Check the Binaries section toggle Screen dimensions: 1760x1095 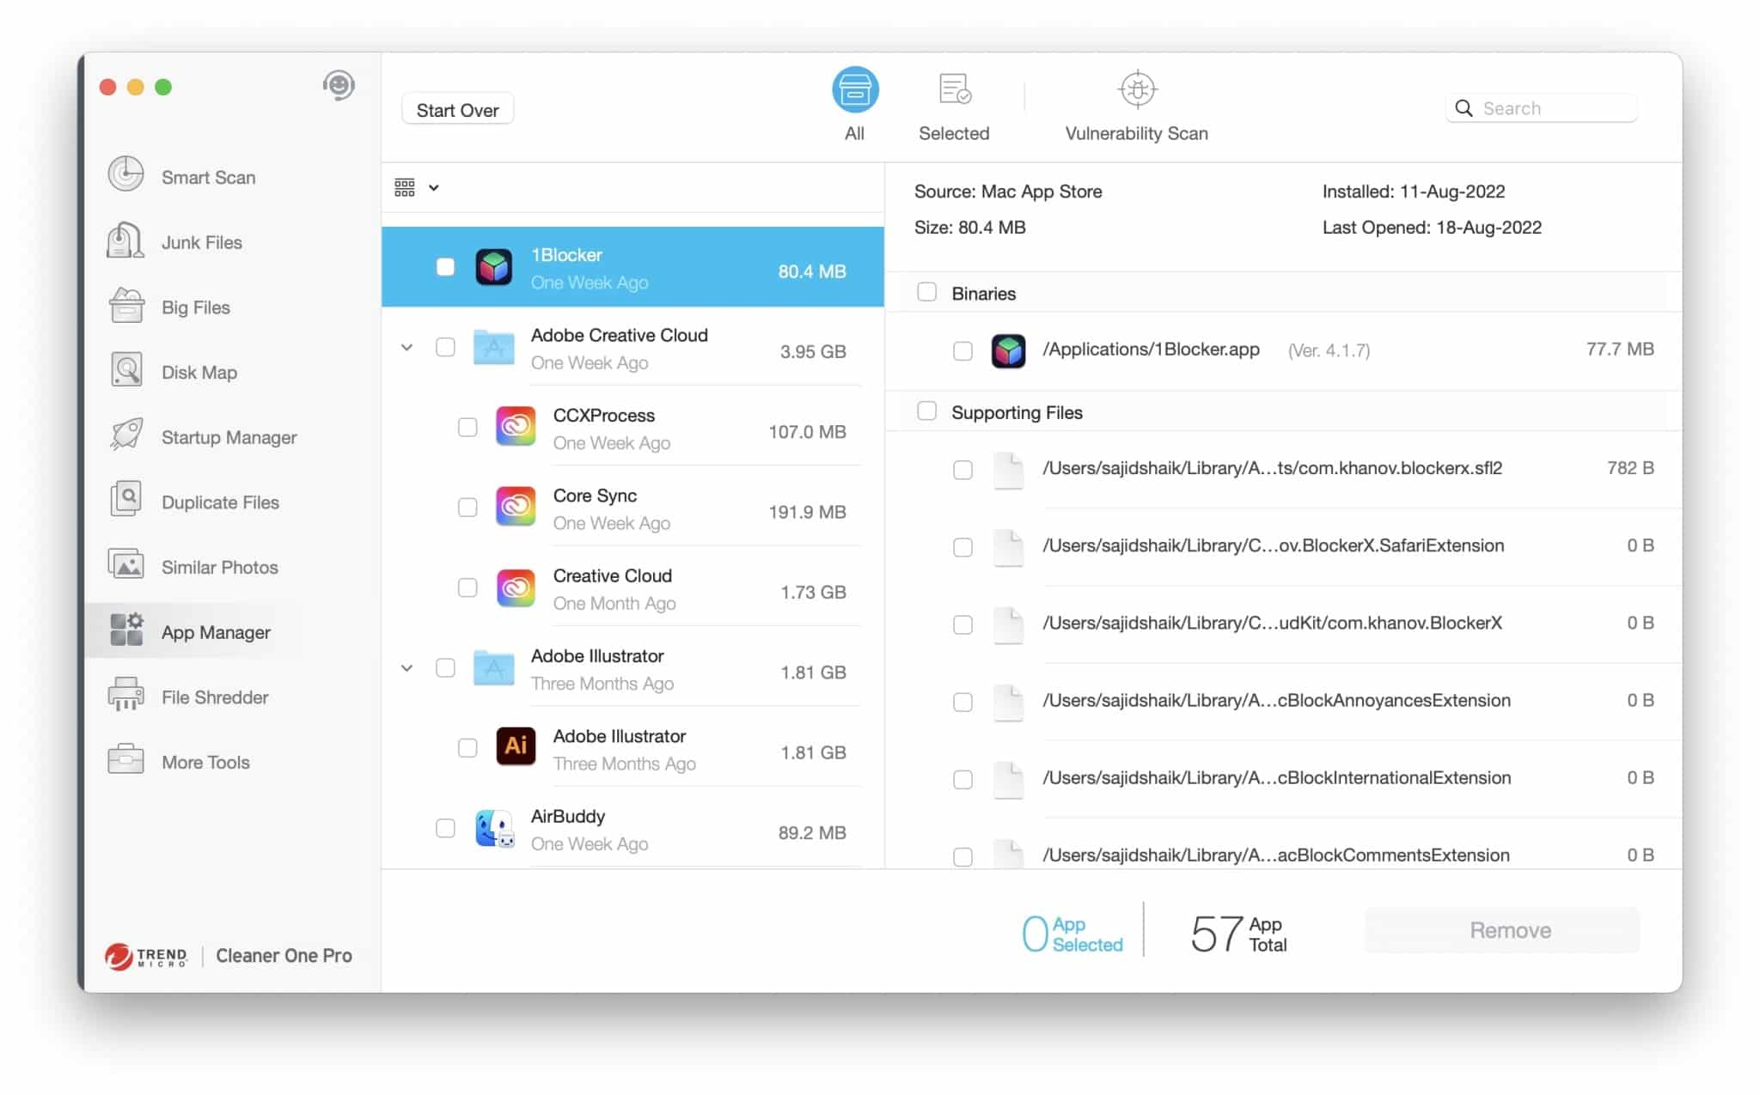[925, 291]
